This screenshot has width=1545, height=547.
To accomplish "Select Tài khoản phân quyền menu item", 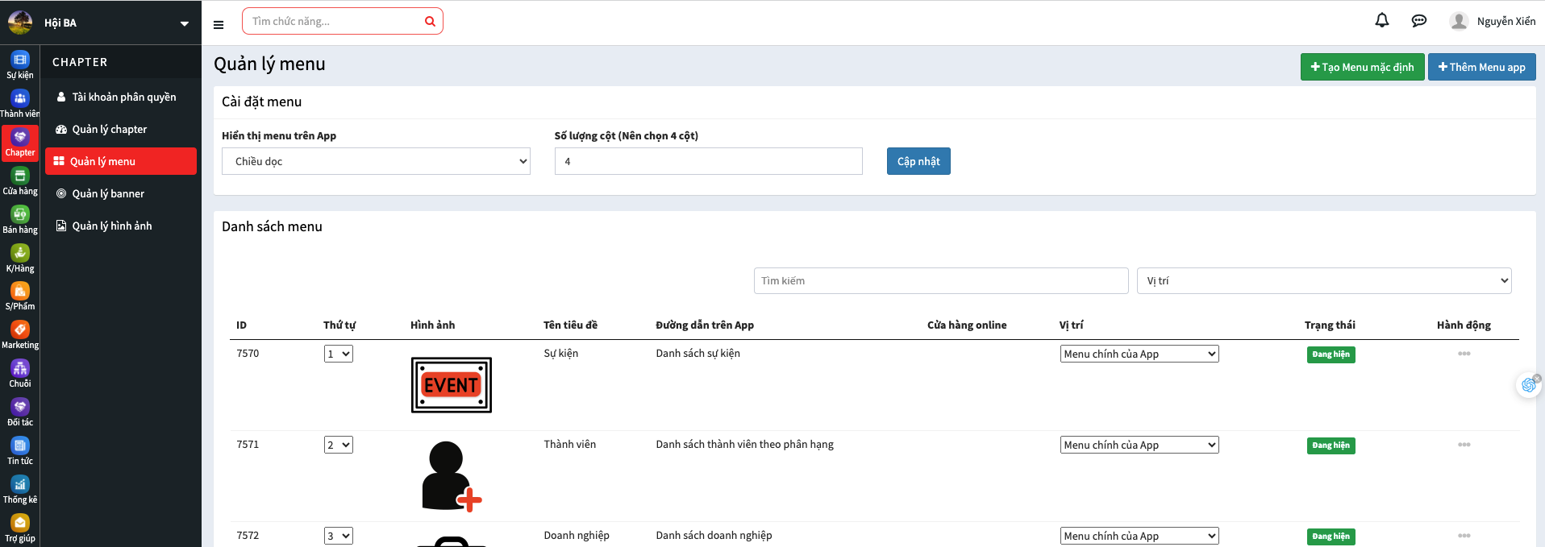I will coord(123,97).
